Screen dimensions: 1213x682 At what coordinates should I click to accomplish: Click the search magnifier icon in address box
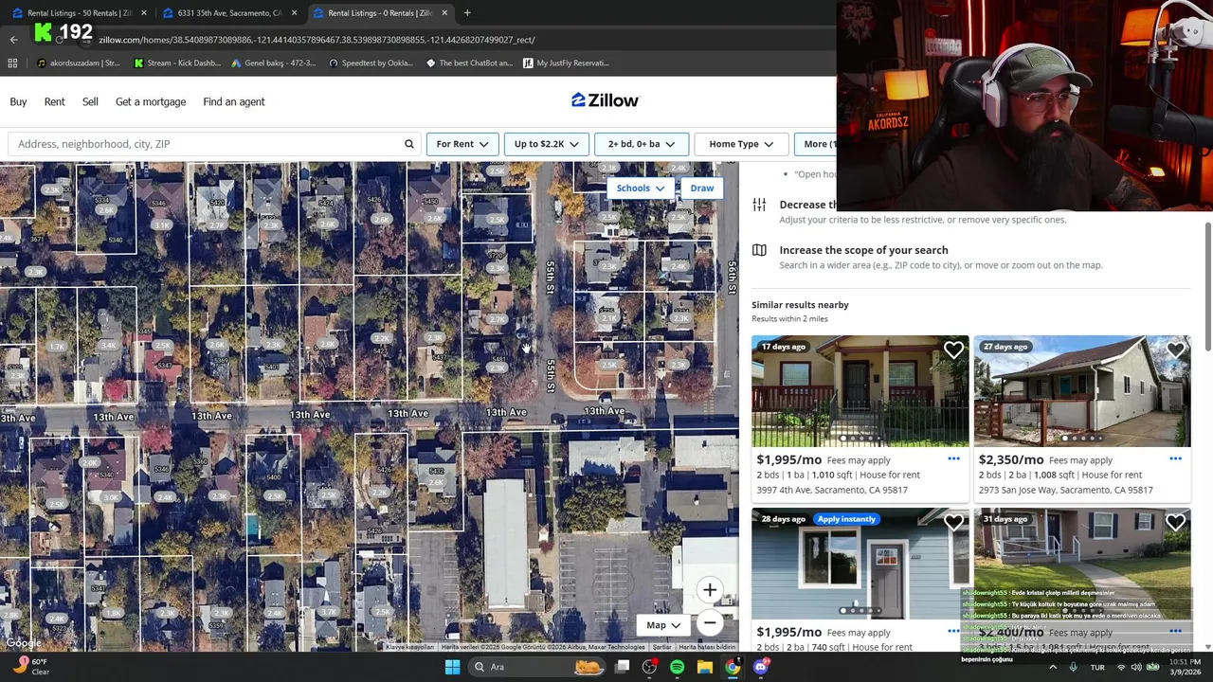coord(409,144)
